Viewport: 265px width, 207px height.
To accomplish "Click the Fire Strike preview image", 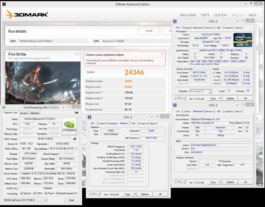I will coord(43,82).
